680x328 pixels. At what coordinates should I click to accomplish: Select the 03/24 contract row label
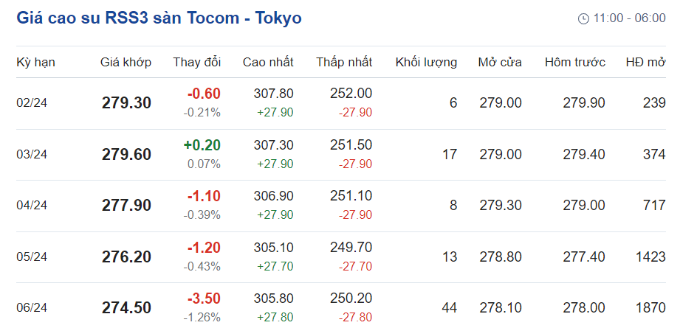pos(32,154)
